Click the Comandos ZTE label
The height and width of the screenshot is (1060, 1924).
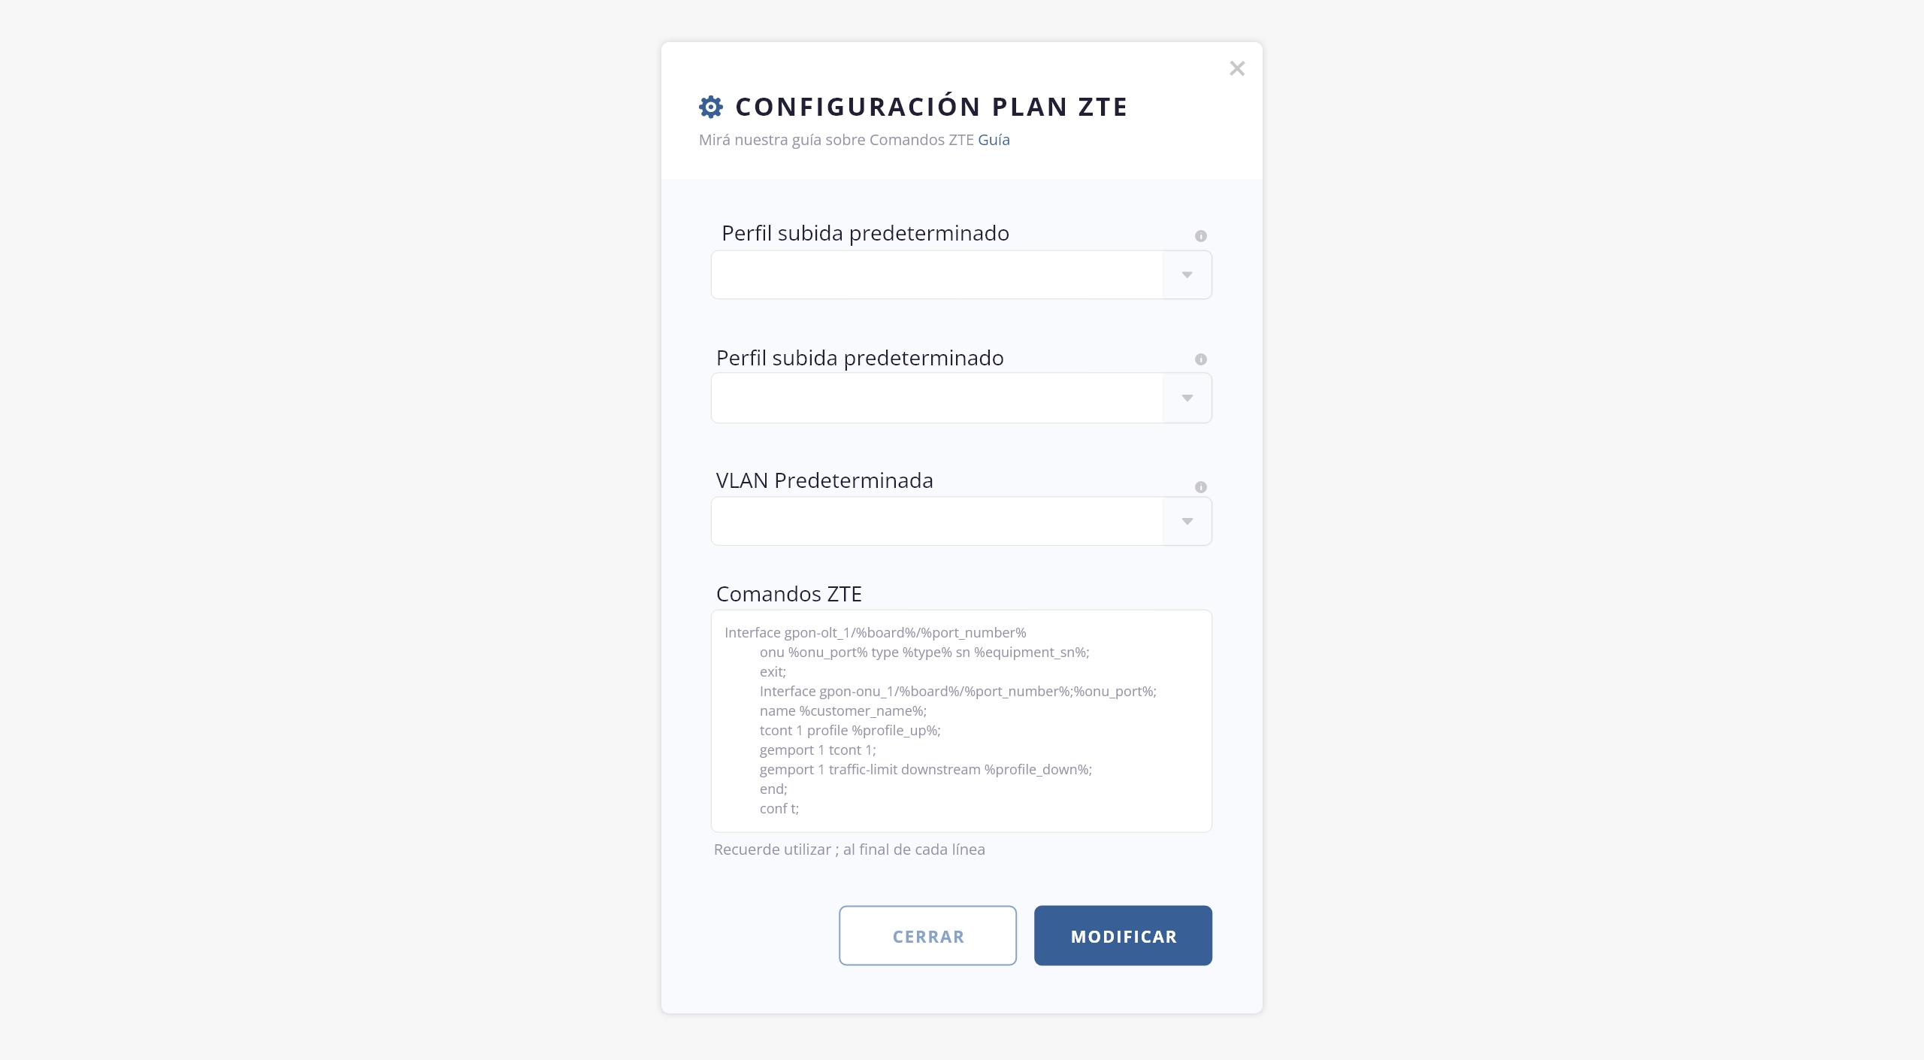pos(789,594)
